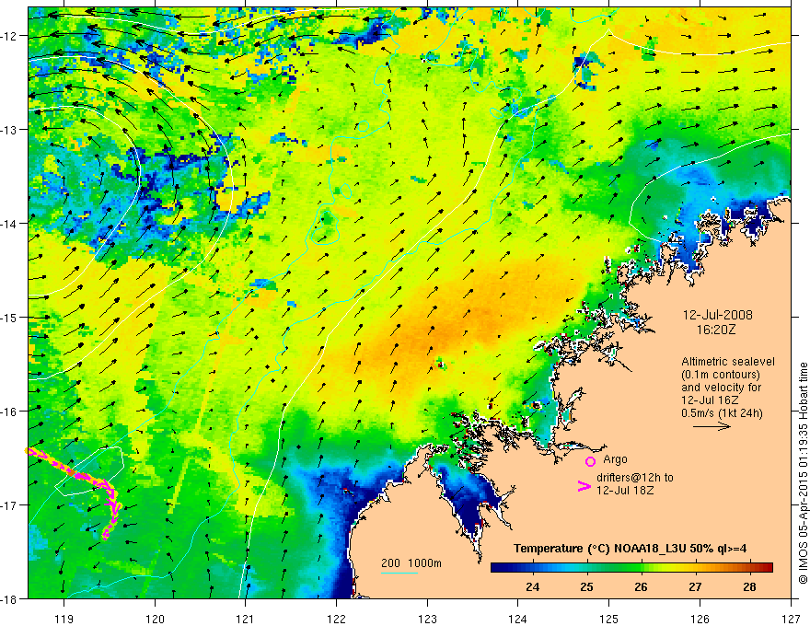Click the '-18' latitude axis label
This screenshot has height=626, width=810.
tap(9, 598)
